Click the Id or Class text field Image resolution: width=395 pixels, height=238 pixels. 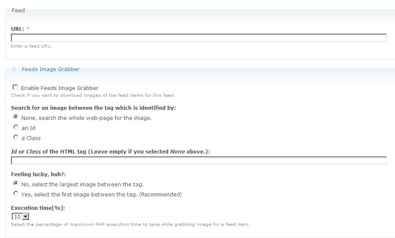(x=198, y=161)
